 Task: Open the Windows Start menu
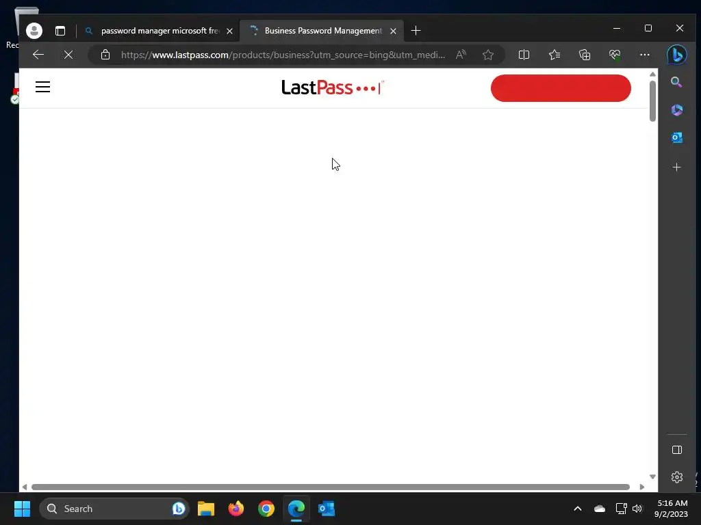pos(22,509)
